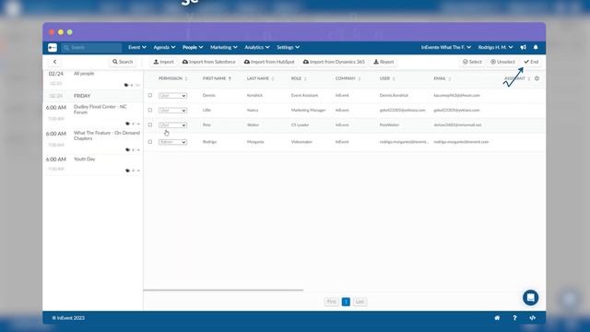
Task: Focus the navbar search field
Action: click(x=91, y=47)
